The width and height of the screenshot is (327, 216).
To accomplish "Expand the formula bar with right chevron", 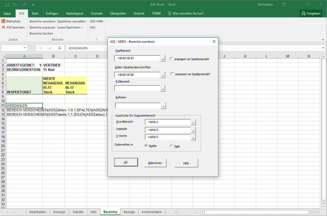I will coord(323,48).
